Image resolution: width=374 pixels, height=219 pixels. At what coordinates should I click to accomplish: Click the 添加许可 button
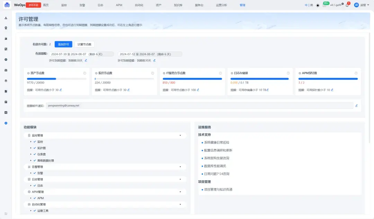point(63,44)
